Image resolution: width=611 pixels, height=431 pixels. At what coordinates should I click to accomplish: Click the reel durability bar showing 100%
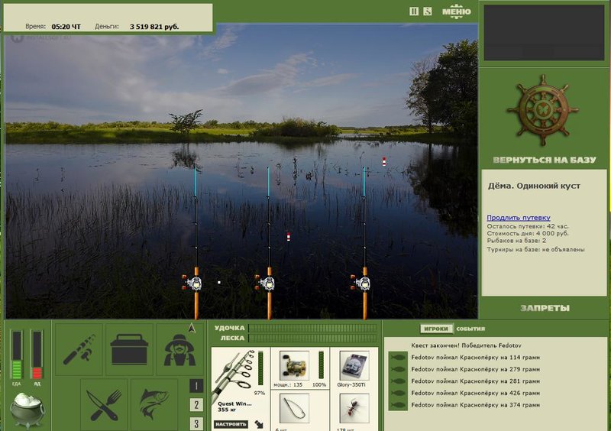pos(321,365)
